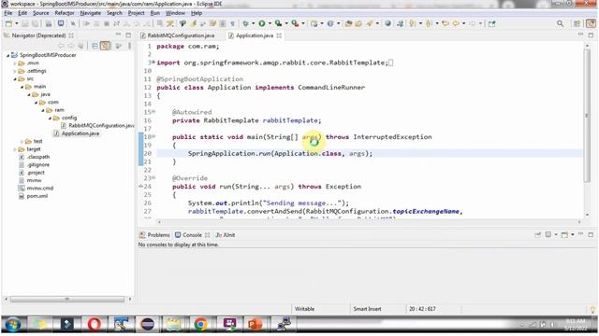
Task: Select Application.java in Navigator tree
Action: point(77,133)
